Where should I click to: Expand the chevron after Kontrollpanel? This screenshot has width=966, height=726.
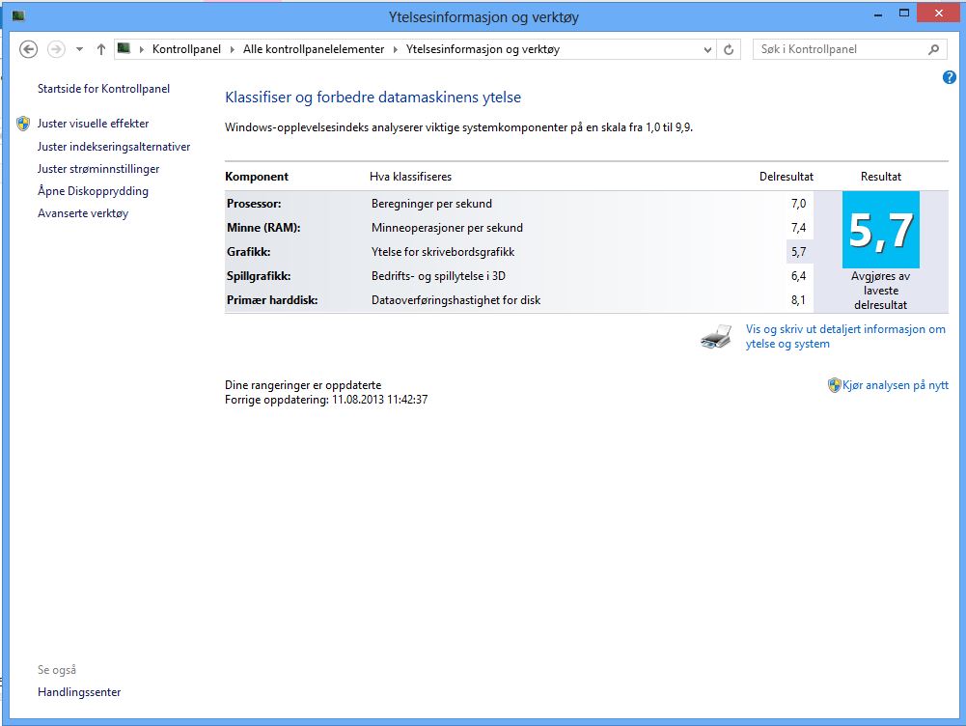(232, 49)
